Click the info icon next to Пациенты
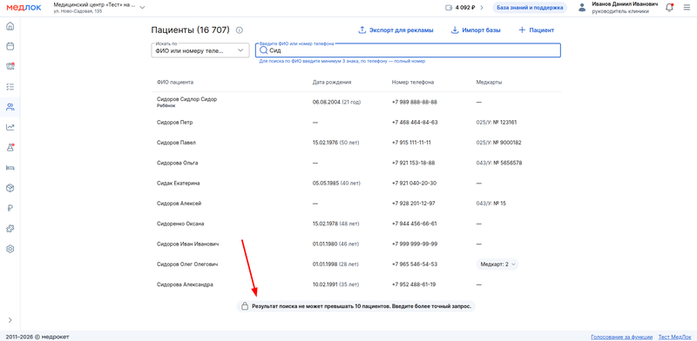 pos(239,30)
